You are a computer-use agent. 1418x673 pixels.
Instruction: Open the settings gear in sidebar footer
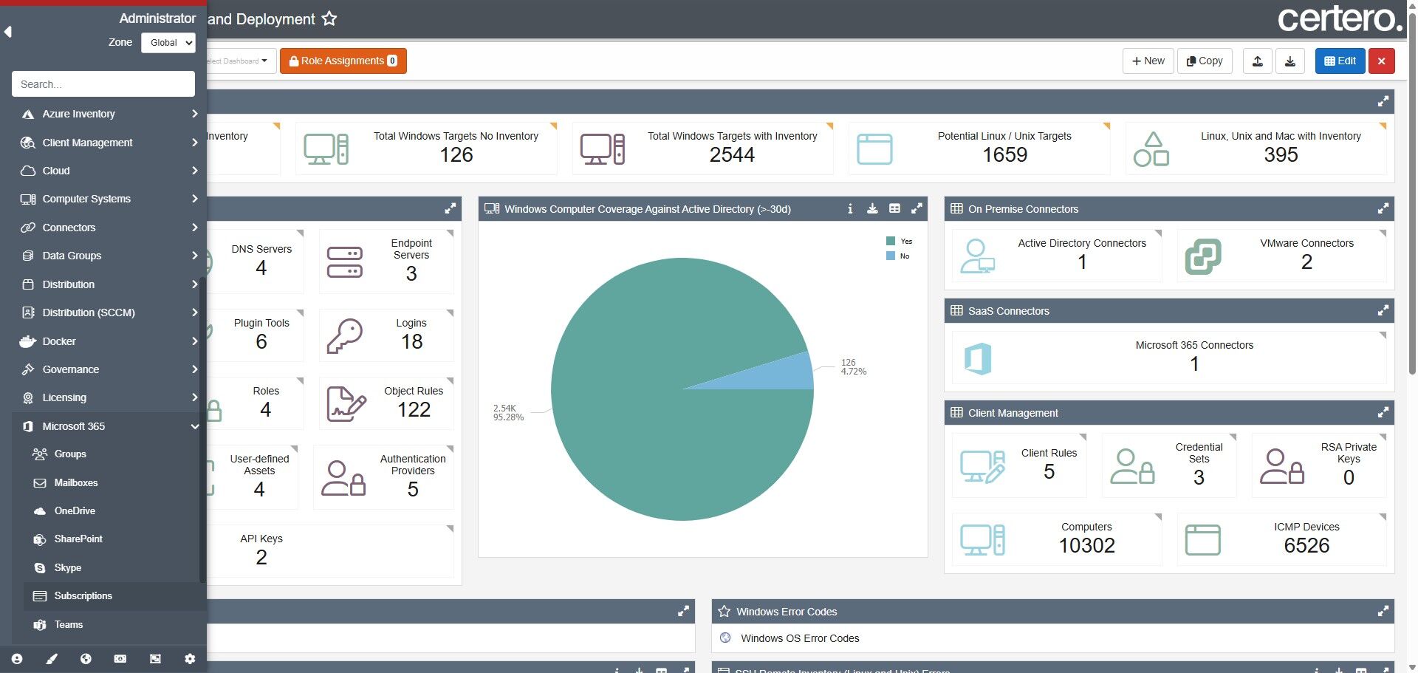click(190, 658)
